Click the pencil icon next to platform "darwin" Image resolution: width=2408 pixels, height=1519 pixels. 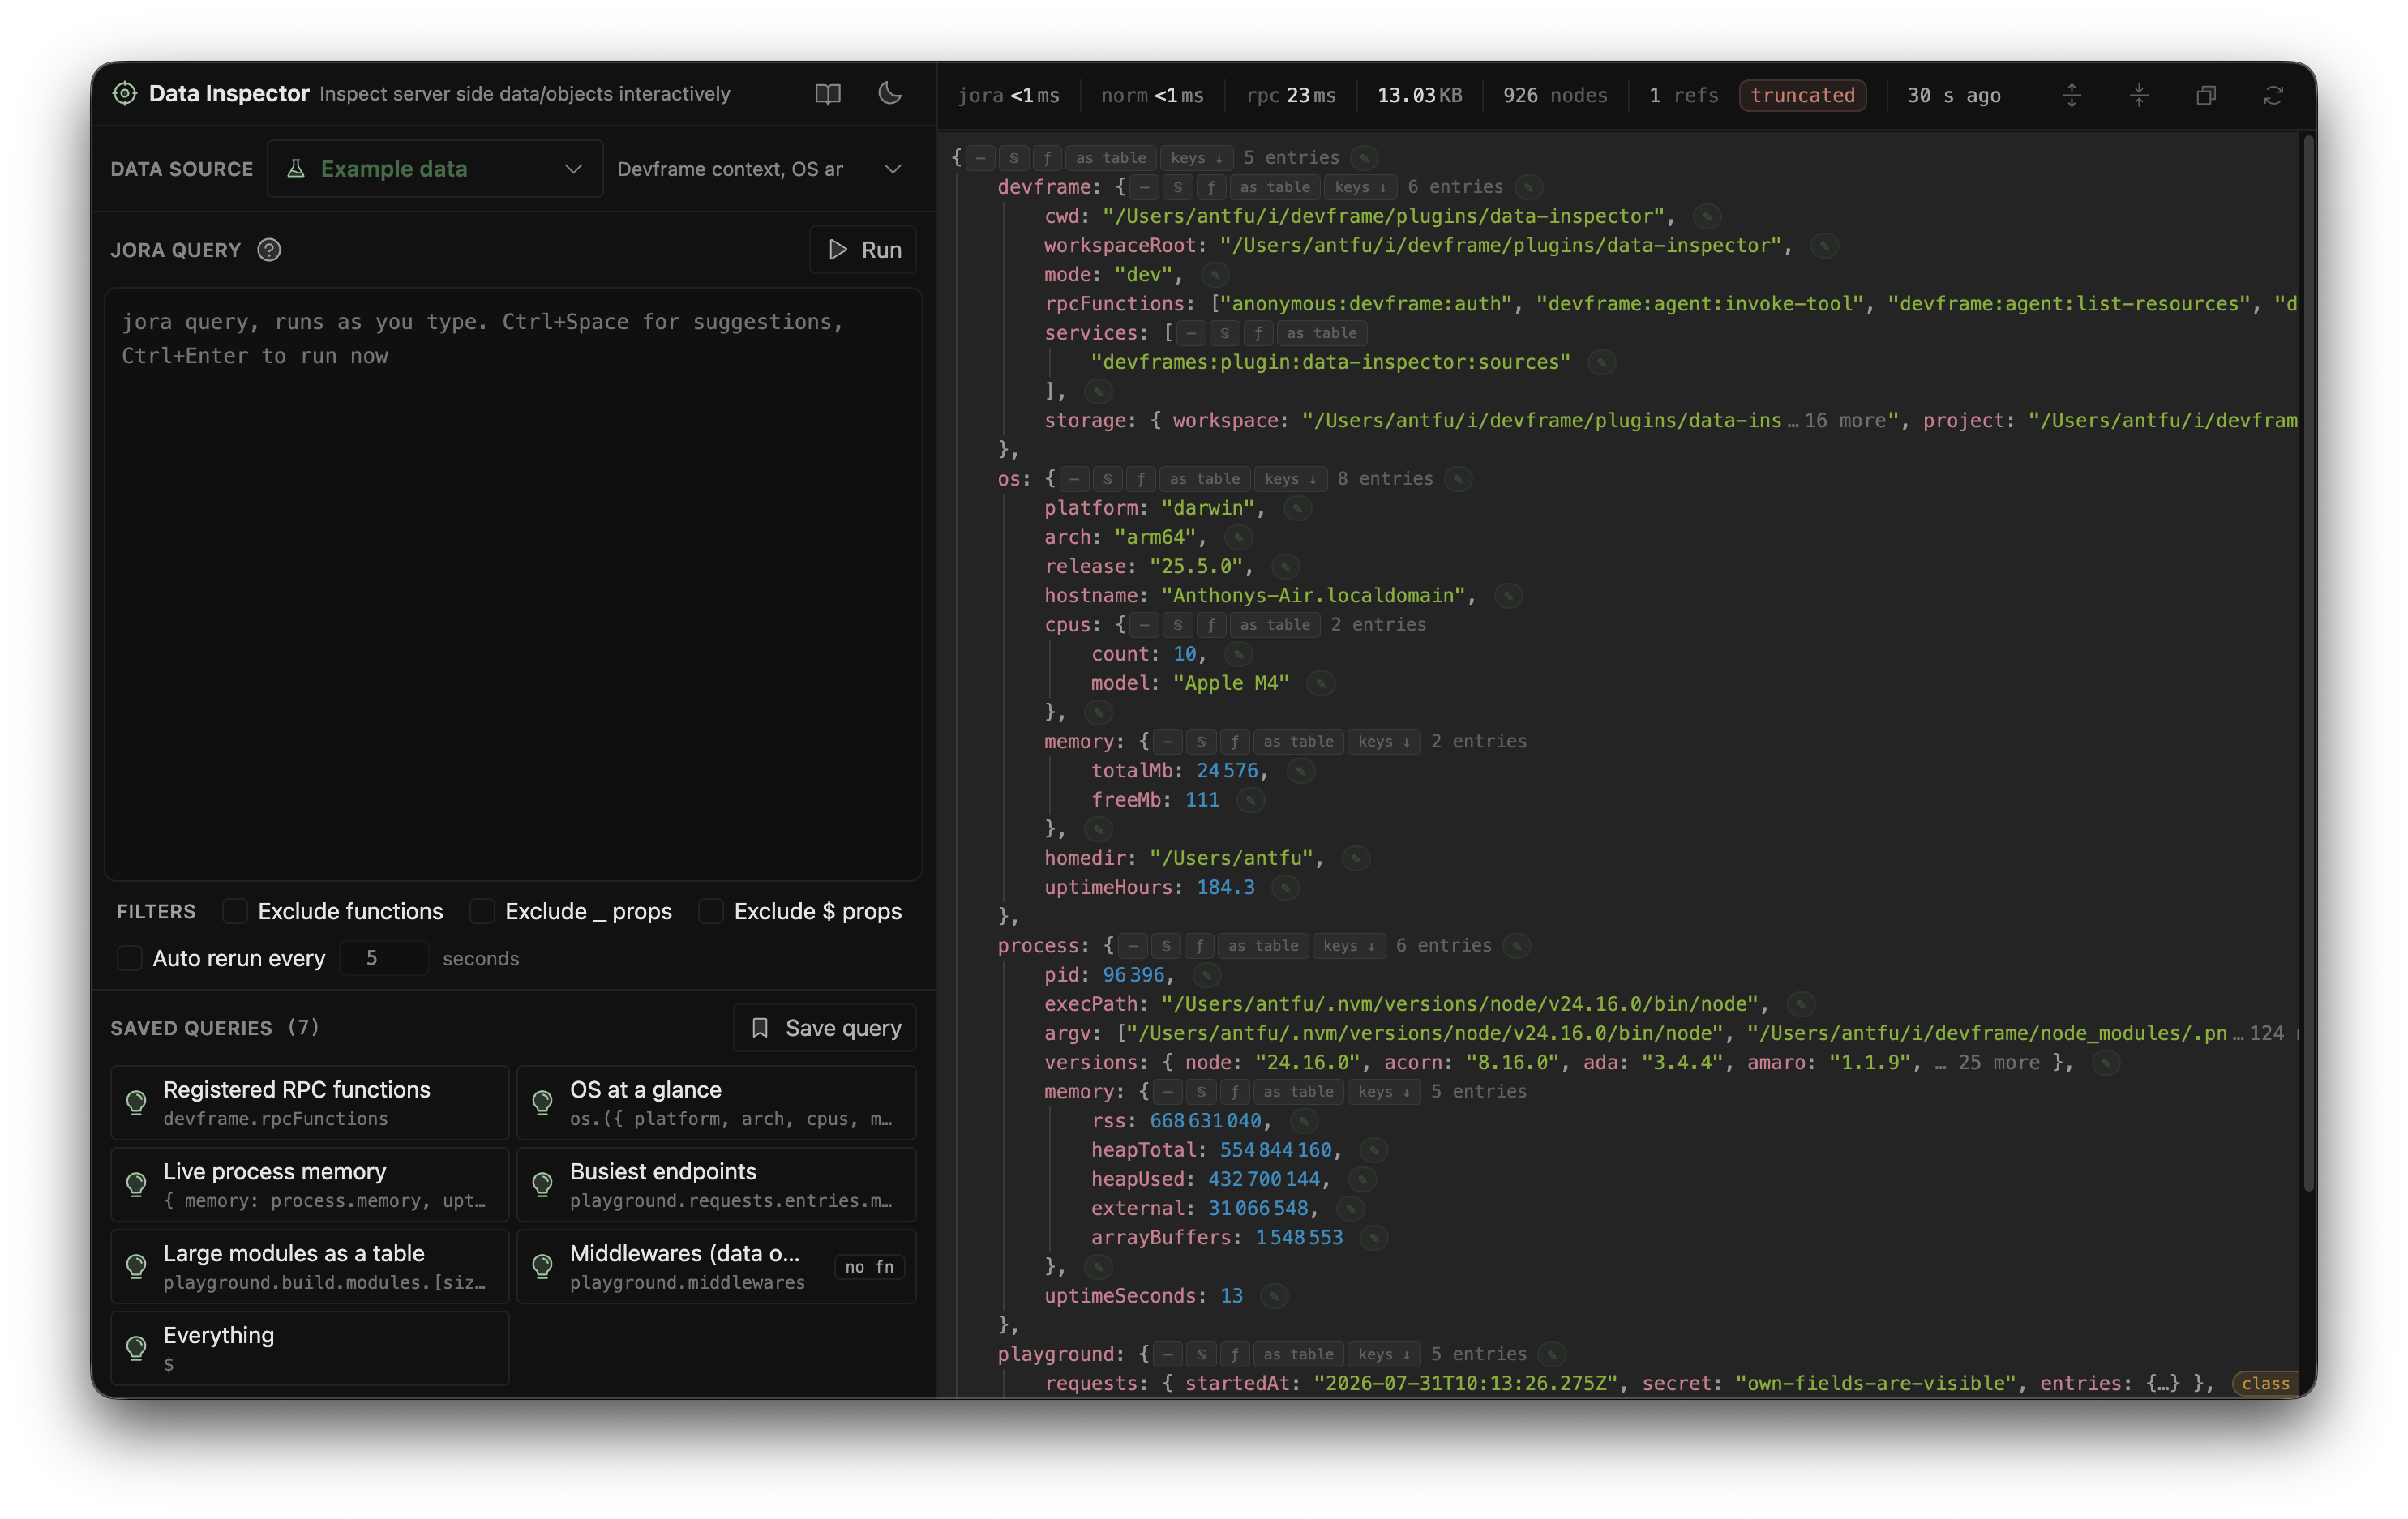tap(1297, 509)
